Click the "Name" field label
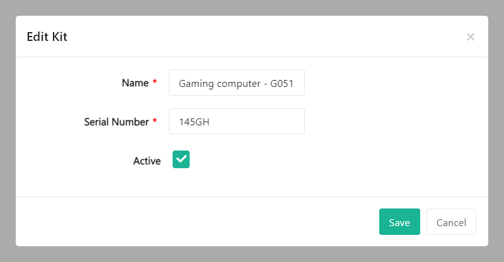 134,83
